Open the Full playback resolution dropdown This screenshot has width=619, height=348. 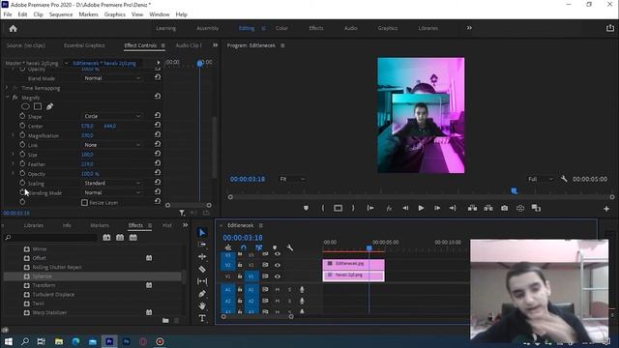541,179
